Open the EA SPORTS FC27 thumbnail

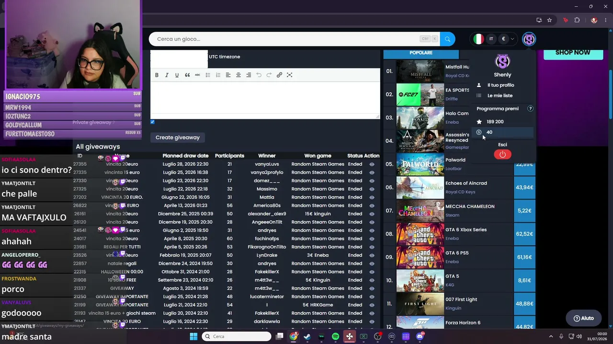[420, 95]
